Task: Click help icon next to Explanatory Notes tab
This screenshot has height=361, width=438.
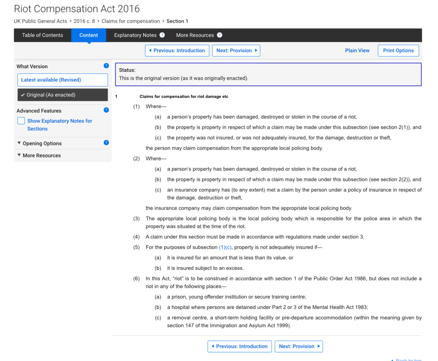Action: click(x=162, y=35)
